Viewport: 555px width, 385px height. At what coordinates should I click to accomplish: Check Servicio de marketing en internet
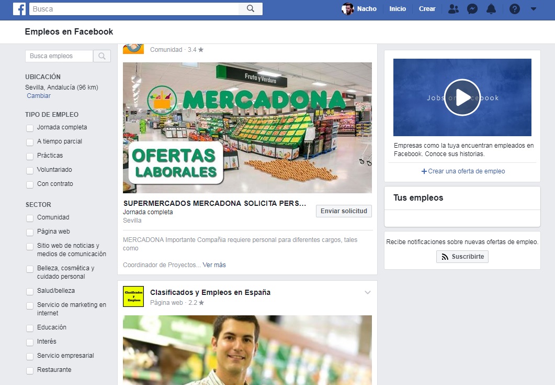30,305
